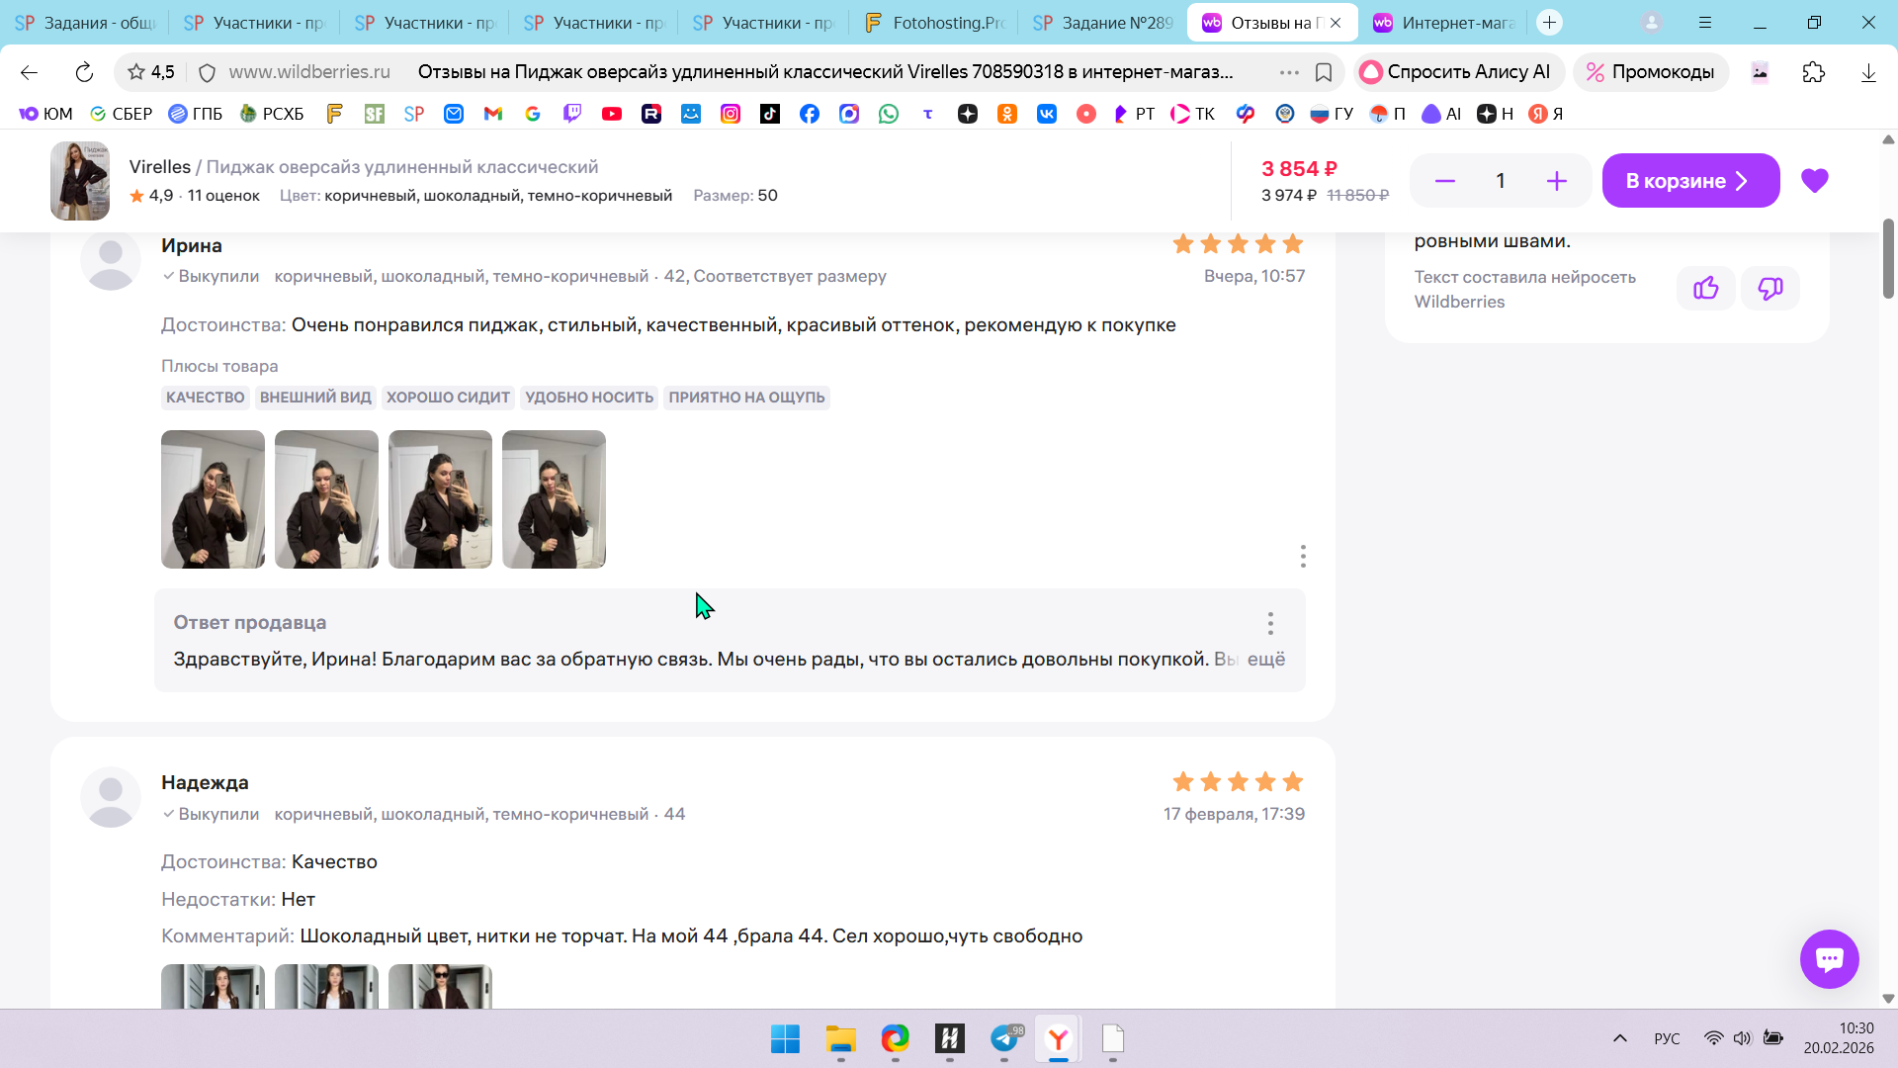
Task: Open the Telegram taskbar icon
Action: [x=1004, y=1038]
